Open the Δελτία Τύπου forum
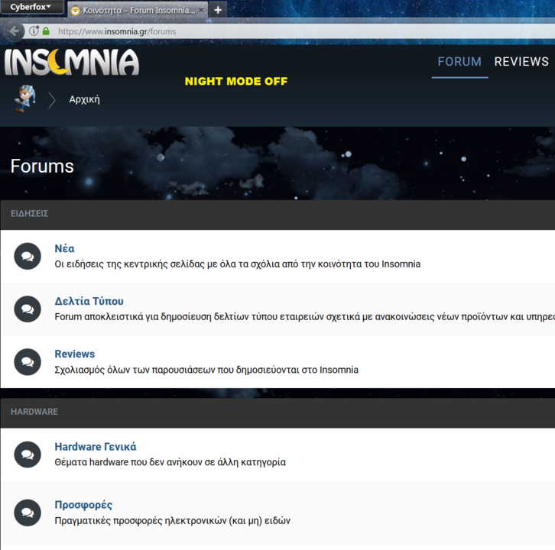Image resolution: width=555 pixels, height=550 pixels. coord(89,301)
